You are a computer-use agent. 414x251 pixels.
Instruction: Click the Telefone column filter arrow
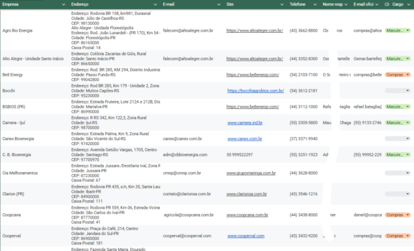pyautogui.click(x=316, y=4)
